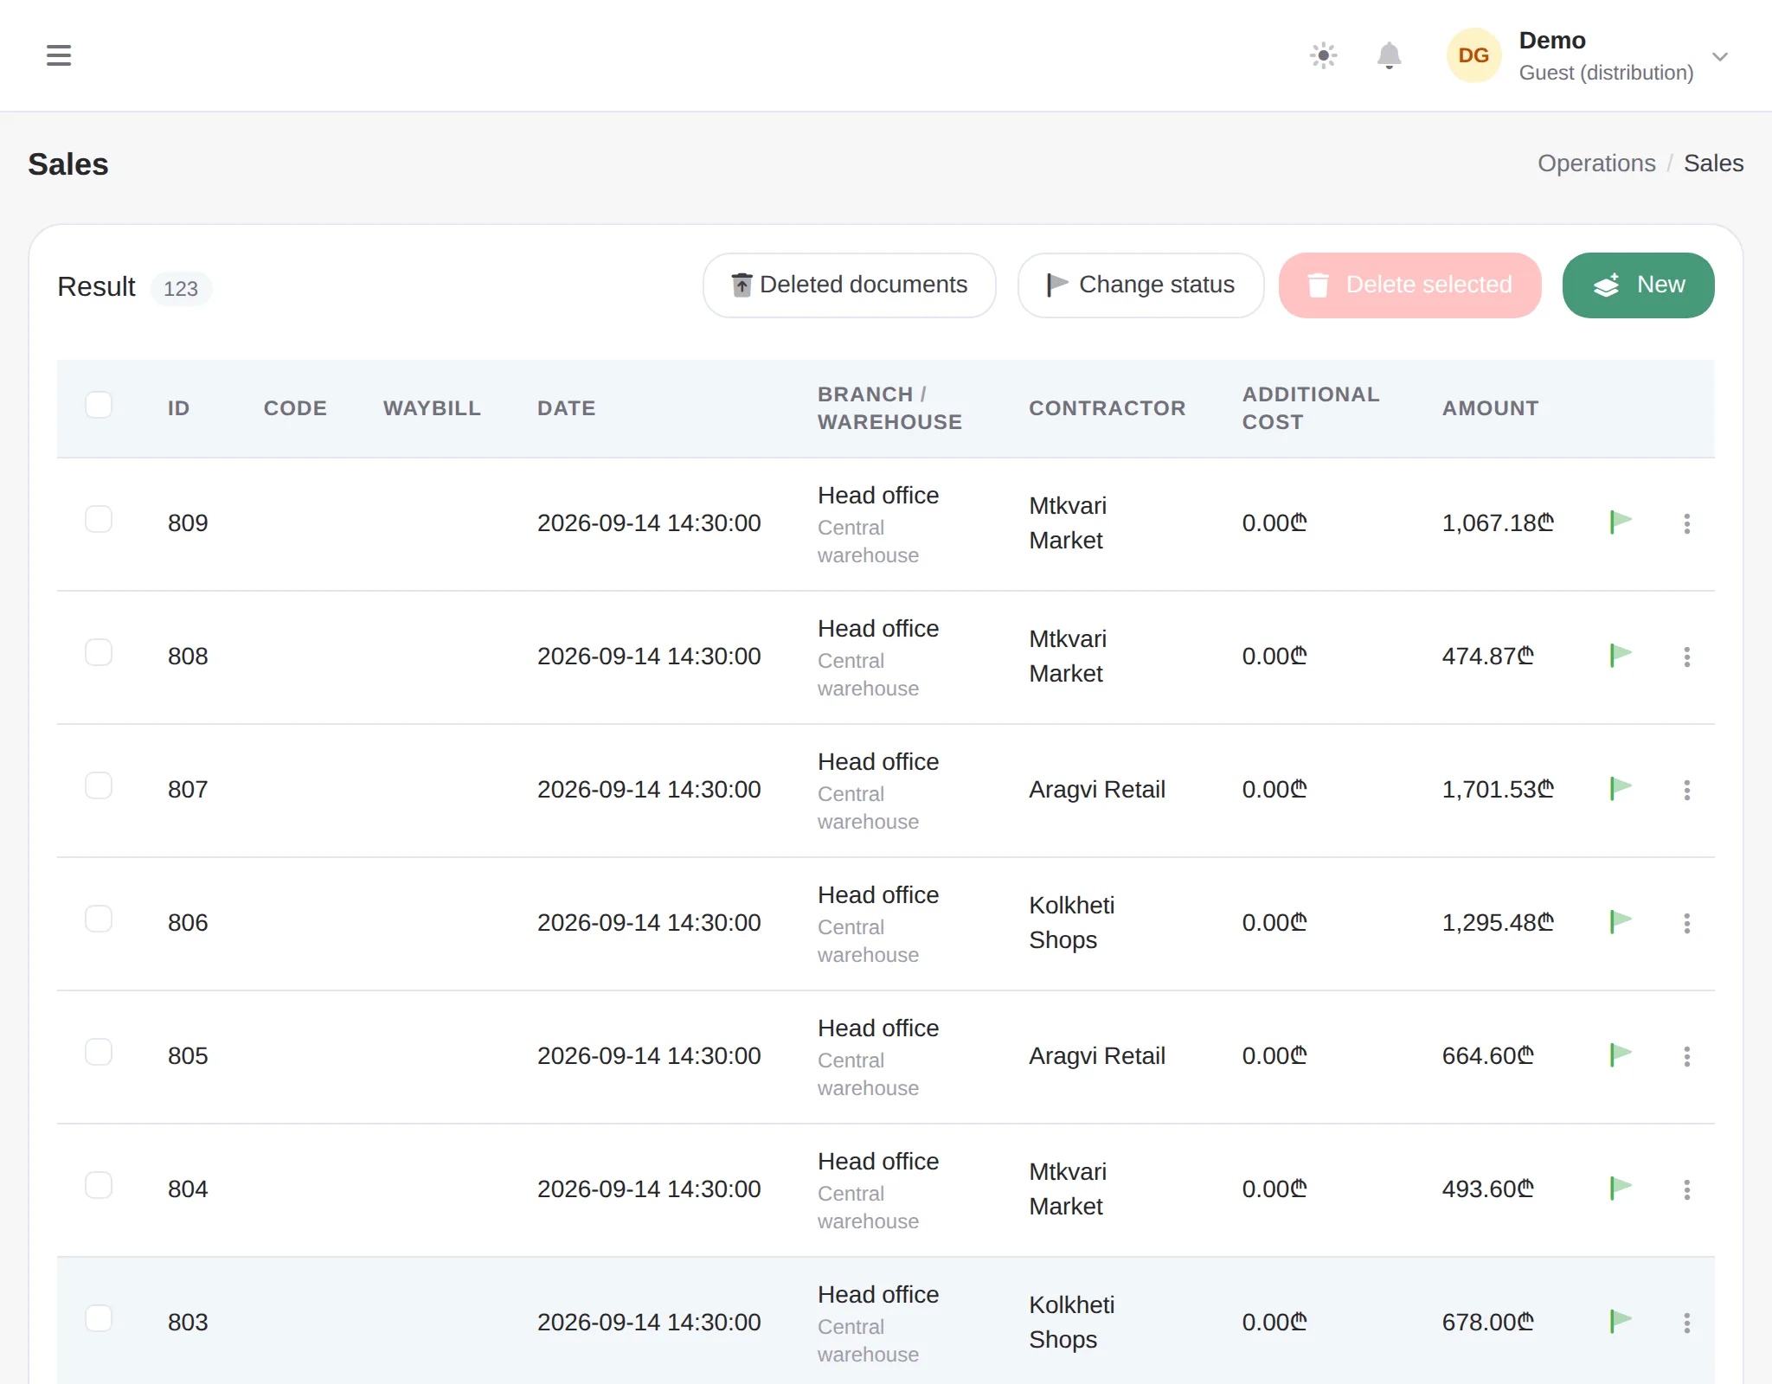Click the green status flag for sale 805
The width and height of the screenshot is (1772, 1384).
pyautogui.click(x=1620, y=1055)
